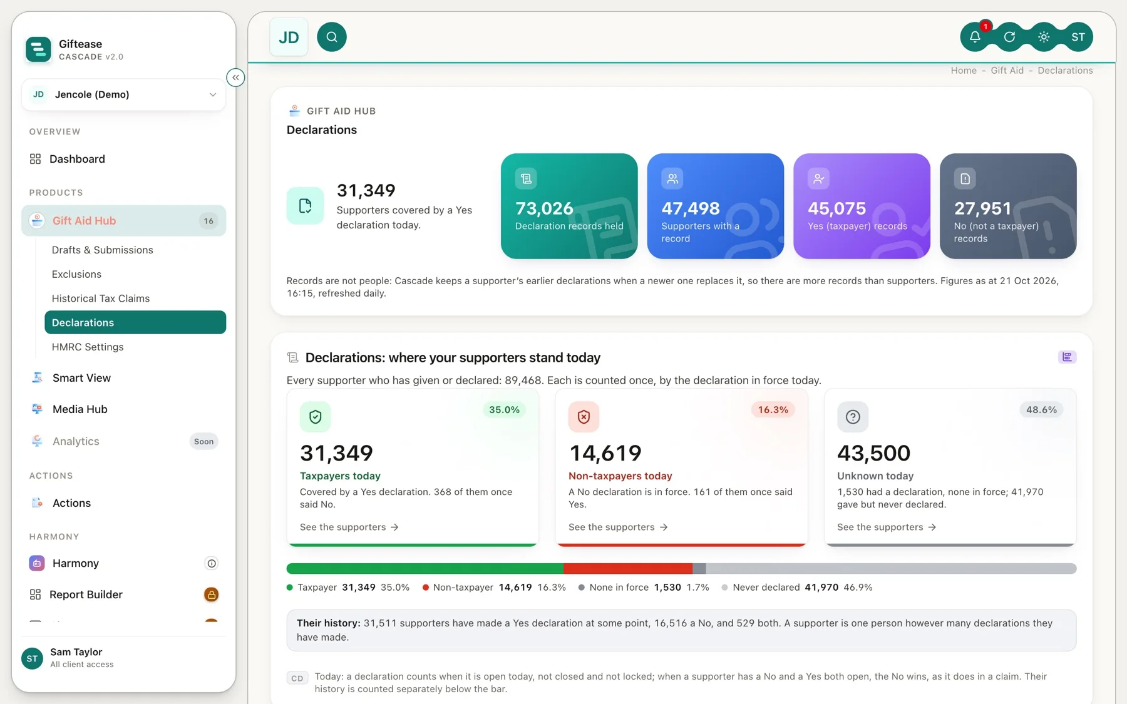See the supporters for Non-taxpayers today
This screenshot has width=1127, height=704.
point(618,527)
